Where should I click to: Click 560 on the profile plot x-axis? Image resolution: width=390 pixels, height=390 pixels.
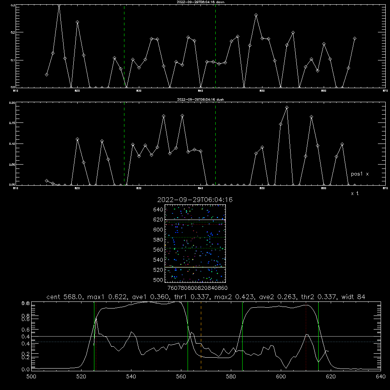[x=181, y=376]
